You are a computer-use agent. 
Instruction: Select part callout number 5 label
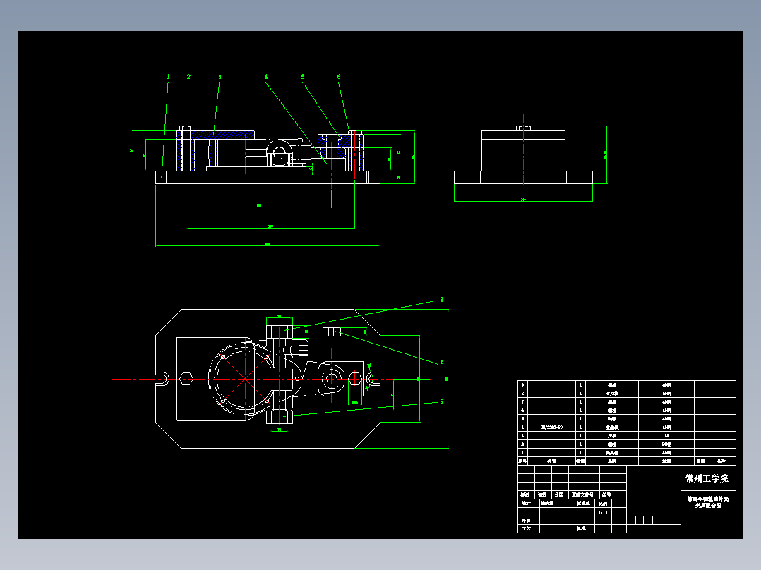point(303,77)
